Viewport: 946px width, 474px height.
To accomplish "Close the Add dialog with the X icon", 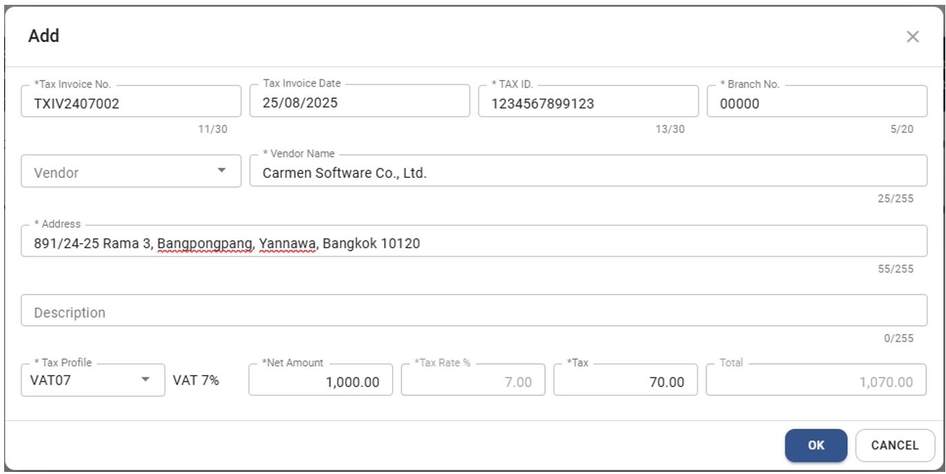I will pyautogui.click(x=912, y=37).
